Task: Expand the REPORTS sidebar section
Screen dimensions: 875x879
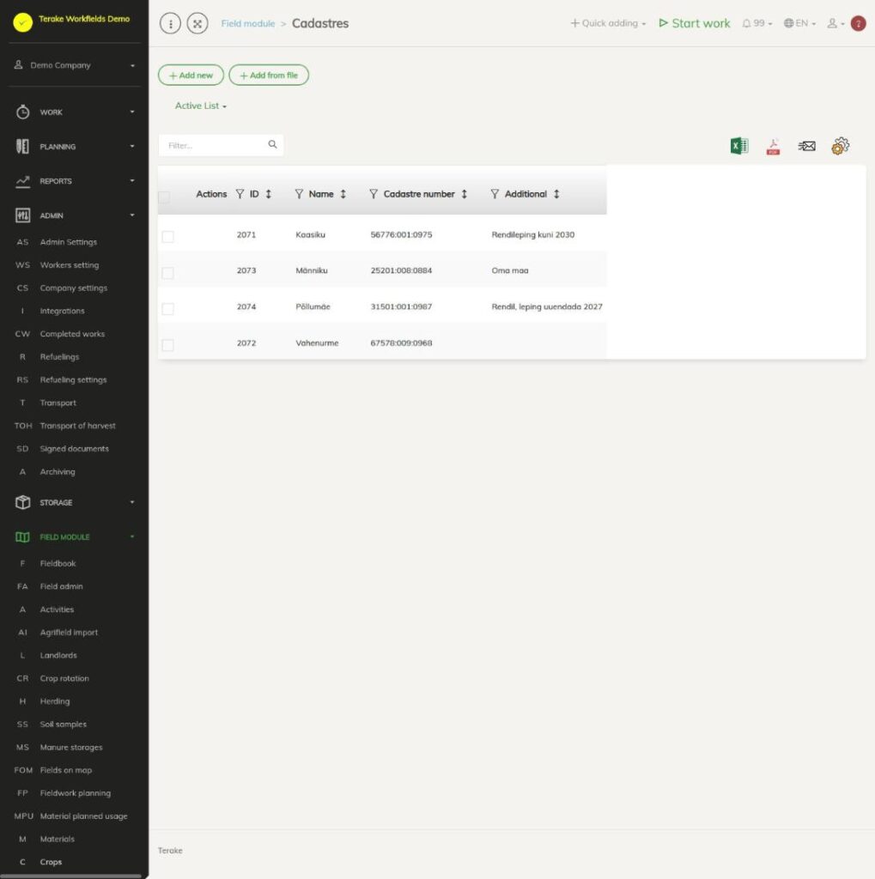Action: pyautogui.click(x=75, y=181)
